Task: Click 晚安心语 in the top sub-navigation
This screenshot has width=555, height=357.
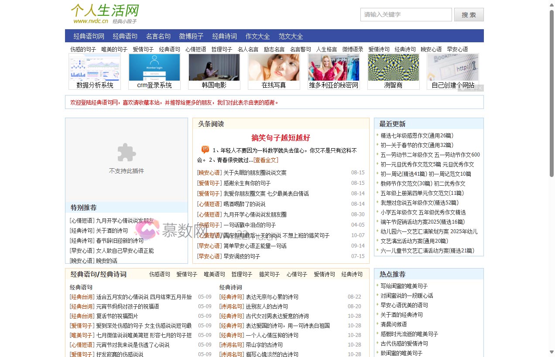Action: 431,49
